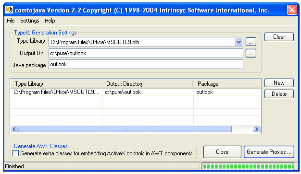Click the list's right scroll arrow

[x=256, y=129]
